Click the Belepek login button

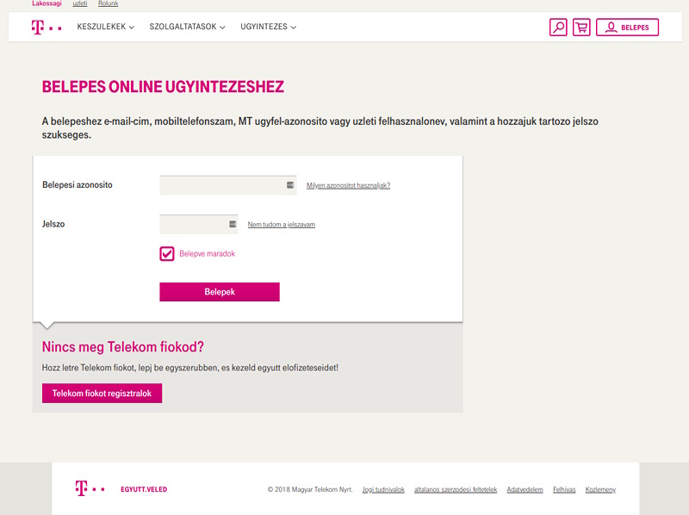[x=220, y=292]
